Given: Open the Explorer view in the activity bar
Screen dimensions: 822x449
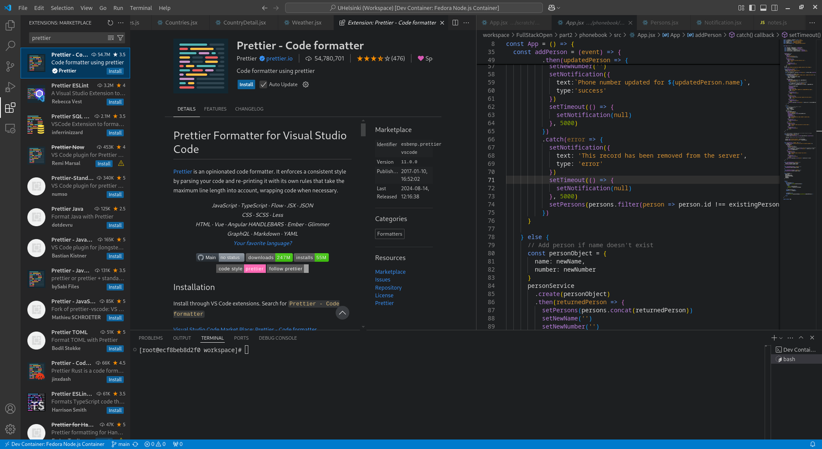Looking at the screenshot, I should [10, 25].
